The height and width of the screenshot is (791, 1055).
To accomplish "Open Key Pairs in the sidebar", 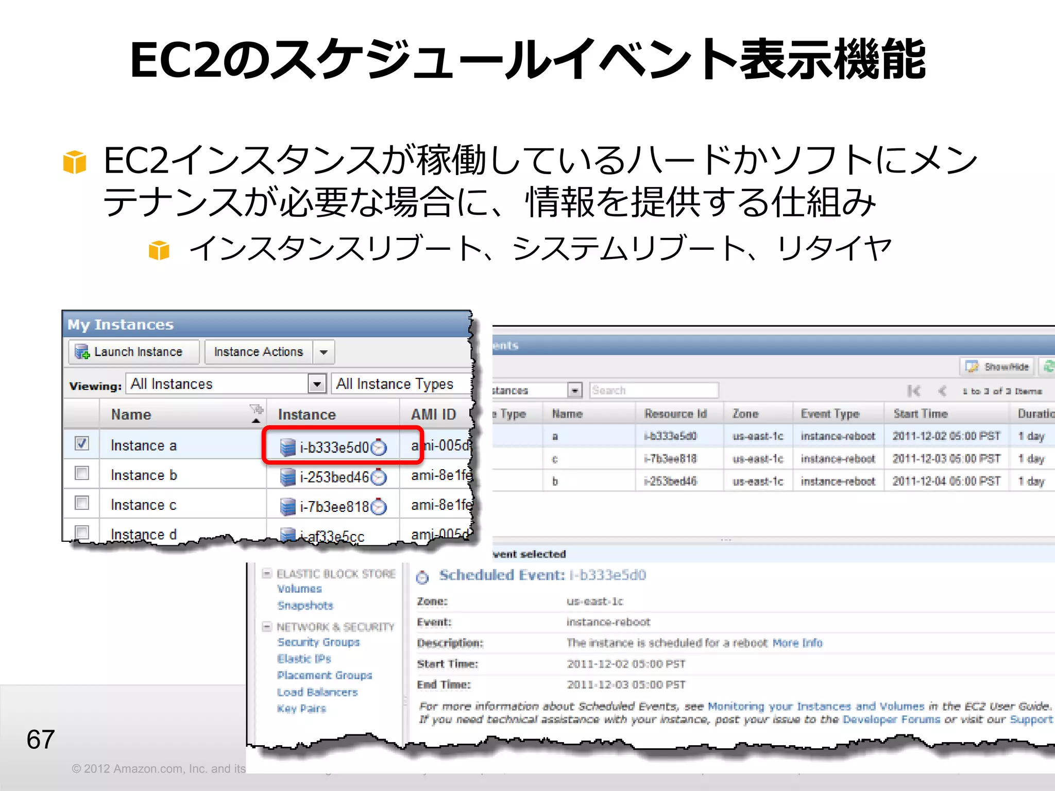I will coord(301,709).
